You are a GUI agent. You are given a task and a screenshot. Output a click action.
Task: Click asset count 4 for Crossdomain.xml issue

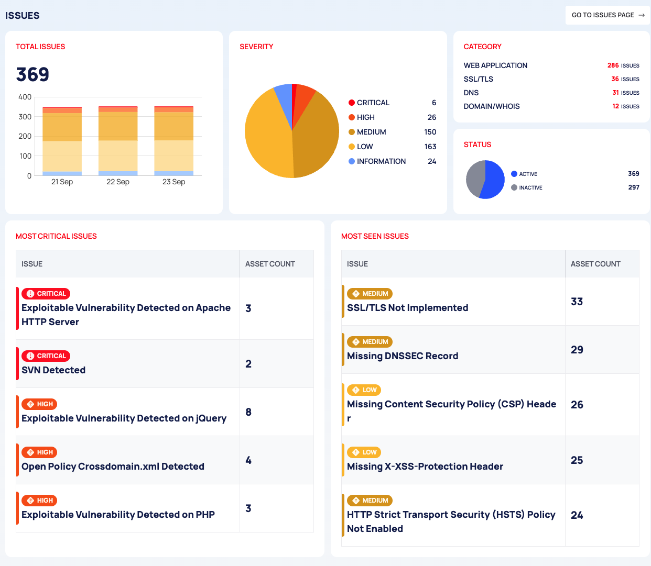[248, 460]
